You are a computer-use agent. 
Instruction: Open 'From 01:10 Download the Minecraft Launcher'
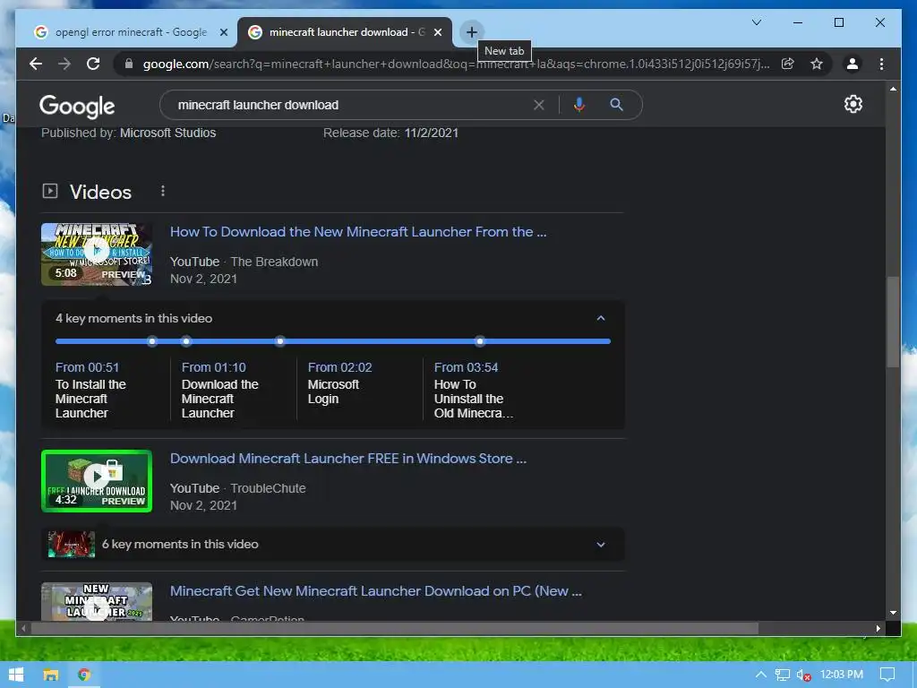pos(220,391)
